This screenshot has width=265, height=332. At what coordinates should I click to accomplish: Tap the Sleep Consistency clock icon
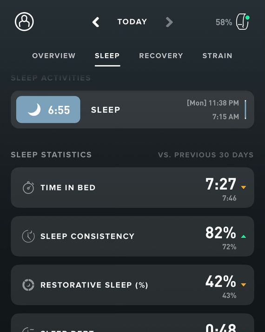pos(28,236)
